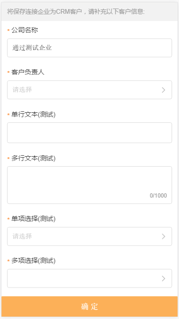Open the 客户负责人 请选择 selector
Image resolution: width=179 pixels, height=319 pixels.
89,90
